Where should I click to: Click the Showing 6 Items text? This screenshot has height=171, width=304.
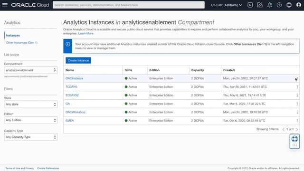(267, 129)
